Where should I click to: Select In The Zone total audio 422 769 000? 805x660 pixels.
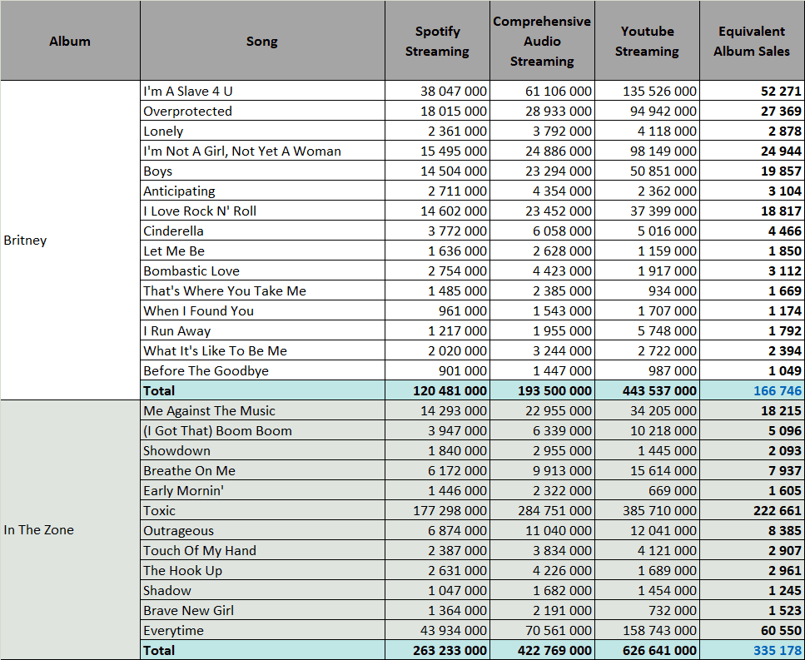[x=542, y=650]
